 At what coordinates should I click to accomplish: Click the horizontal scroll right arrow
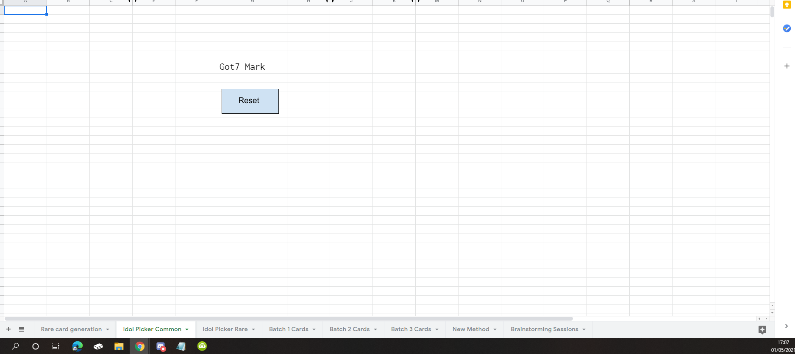pyautogui.click(x=766, y=318)
